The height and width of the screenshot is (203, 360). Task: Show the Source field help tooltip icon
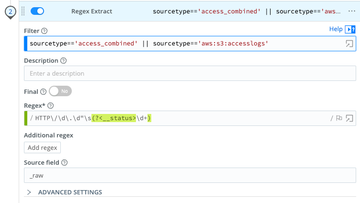[65, 163]
